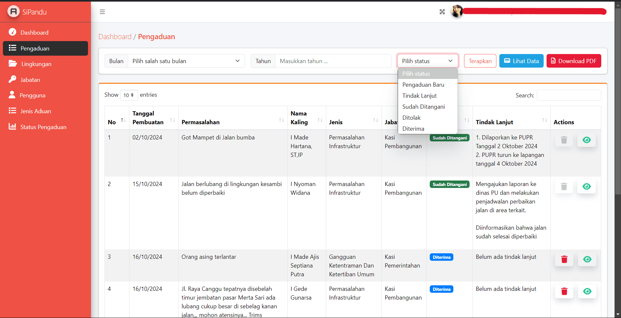Click disabled trash icon for Got Mampet row
Screen dimensions: 621x318
[x=564, y=140]
